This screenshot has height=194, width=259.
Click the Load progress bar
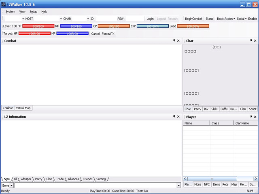click(193, 26)
